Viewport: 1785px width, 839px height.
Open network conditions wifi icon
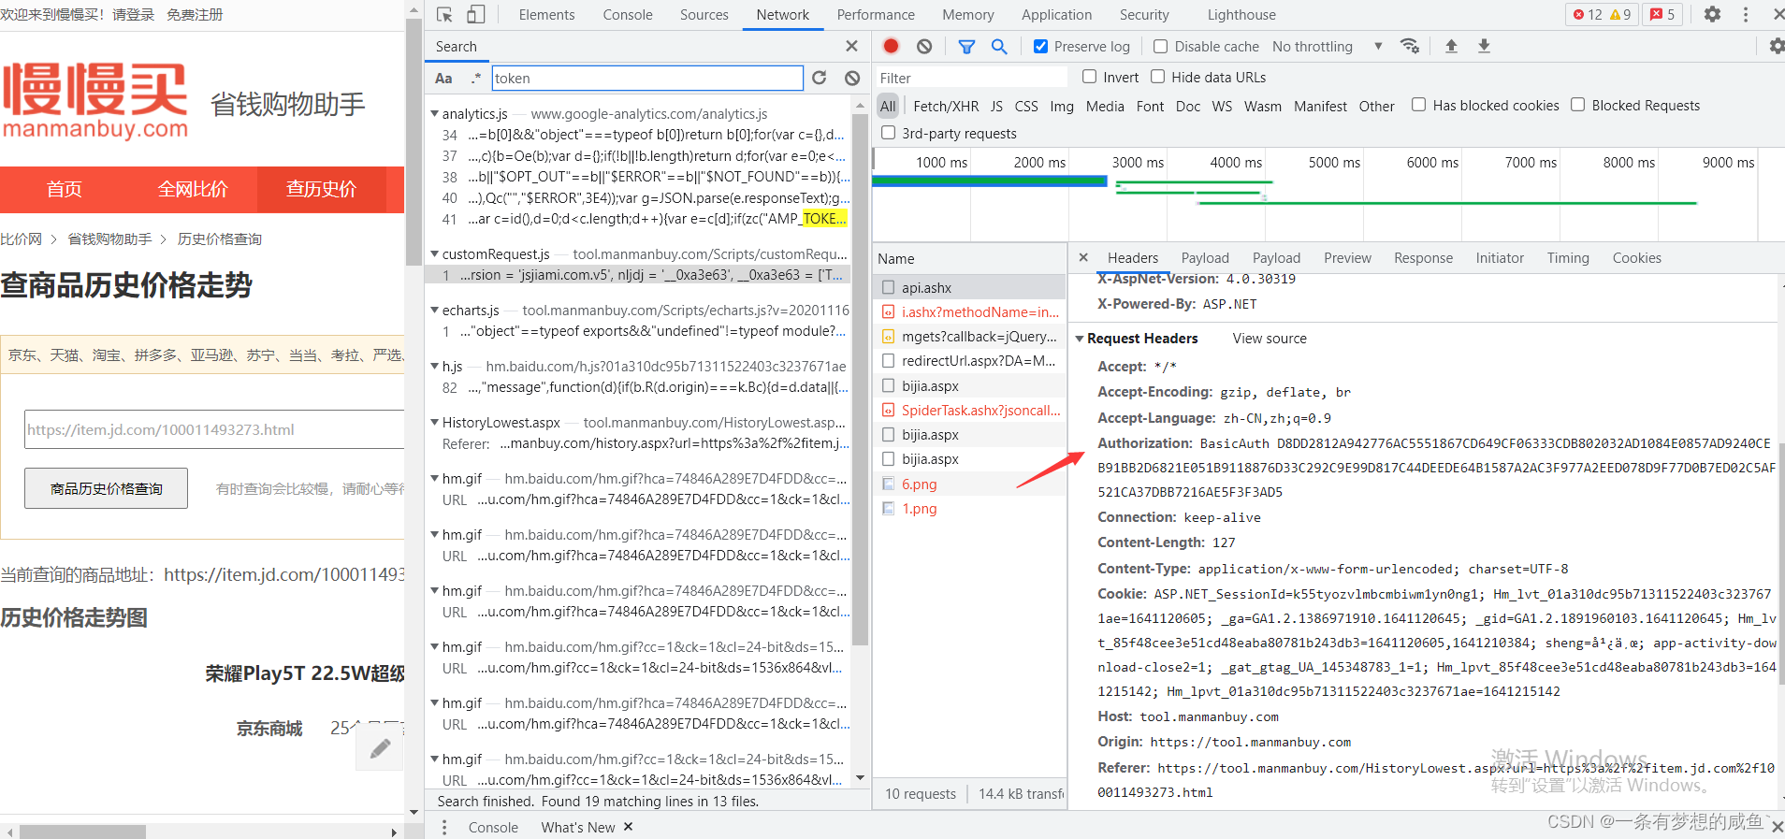(1410, 46)
